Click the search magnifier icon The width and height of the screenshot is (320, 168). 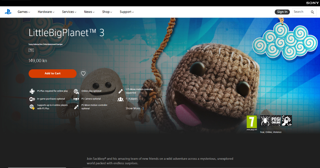point(313,12)
